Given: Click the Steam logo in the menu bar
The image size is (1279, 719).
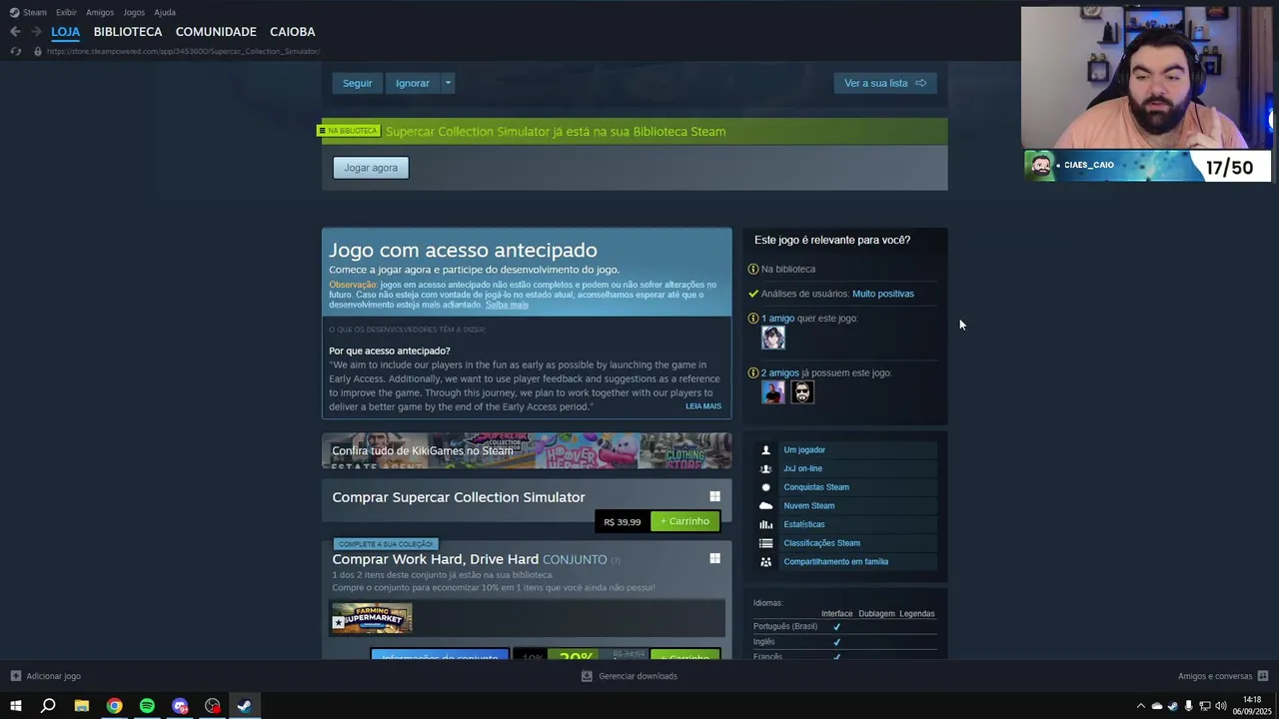Looking at the screenshot, I should pyautogui.click(x=15, y=12).
